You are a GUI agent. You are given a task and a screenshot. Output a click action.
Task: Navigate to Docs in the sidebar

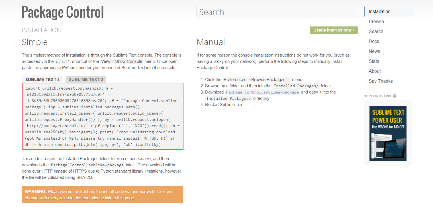(374, 41)
